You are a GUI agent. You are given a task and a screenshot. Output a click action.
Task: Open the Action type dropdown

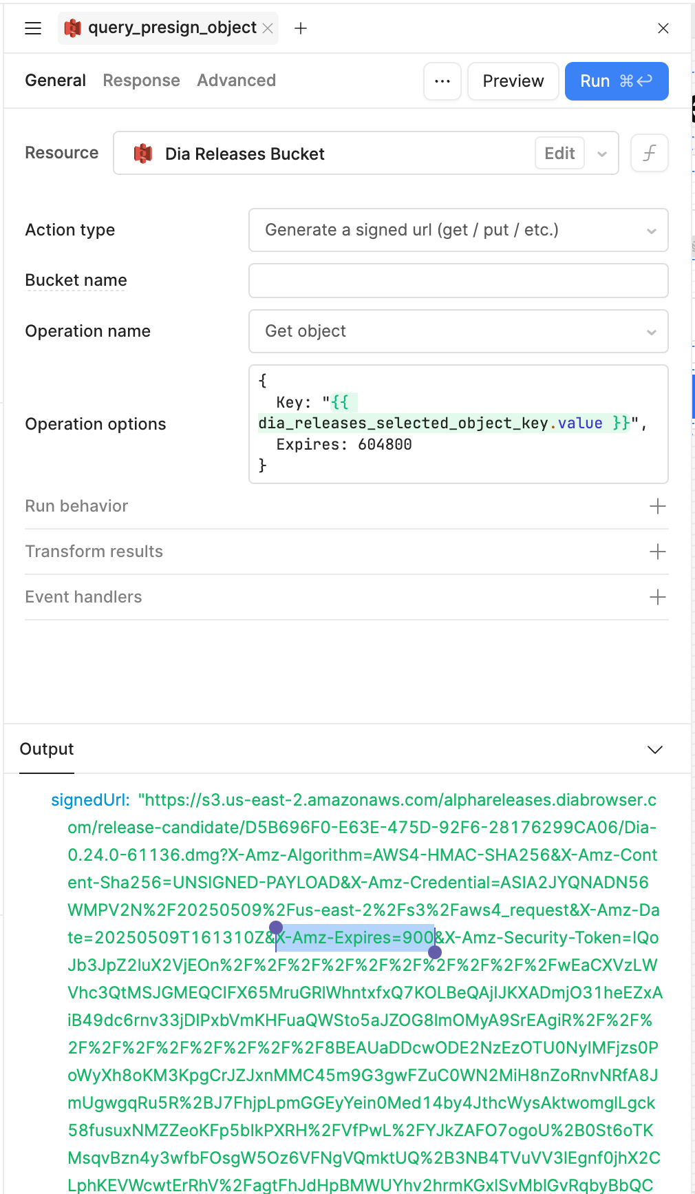[x=458, y=230]
